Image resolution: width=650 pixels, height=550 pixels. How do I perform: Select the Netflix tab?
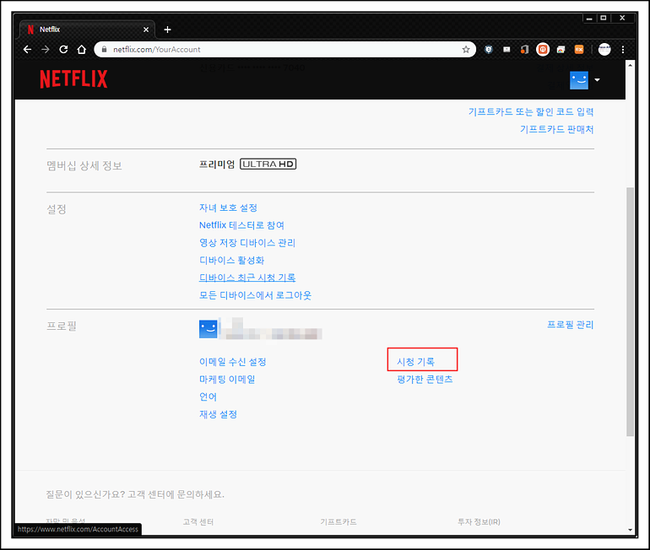87,30
